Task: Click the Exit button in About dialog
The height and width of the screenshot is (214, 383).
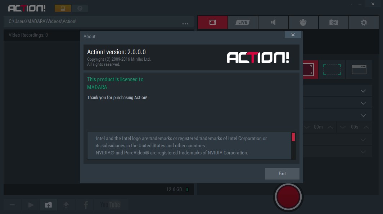Action: point(282,173)
